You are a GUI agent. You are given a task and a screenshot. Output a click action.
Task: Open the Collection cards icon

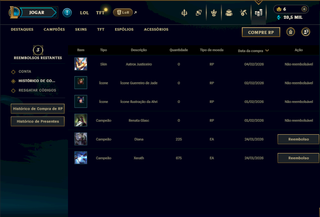click(198, 13)
